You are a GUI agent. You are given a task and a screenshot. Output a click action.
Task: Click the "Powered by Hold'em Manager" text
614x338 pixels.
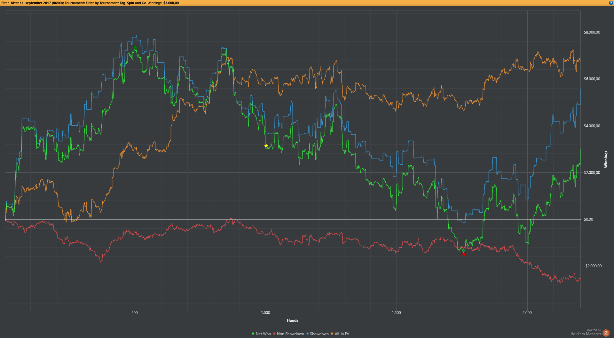[586, 332]
